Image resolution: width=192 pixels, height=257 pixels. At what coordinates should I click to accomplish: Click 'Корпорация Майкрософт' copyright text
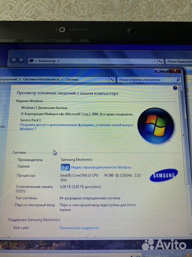click(77, 114)
